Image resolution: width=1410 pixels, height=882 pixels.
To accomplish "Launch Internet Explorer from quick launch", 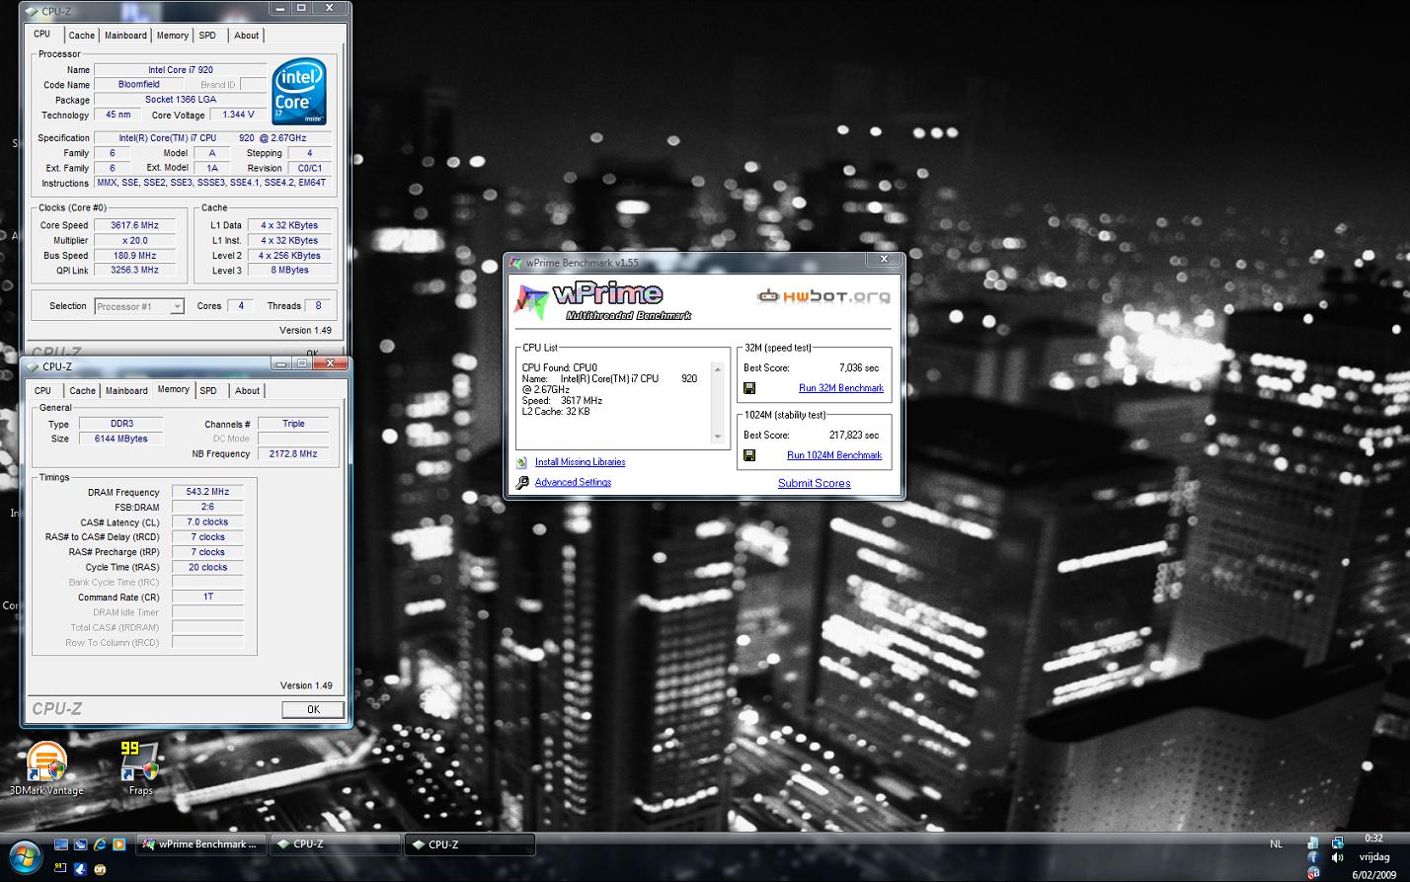I will coord(100,844).
